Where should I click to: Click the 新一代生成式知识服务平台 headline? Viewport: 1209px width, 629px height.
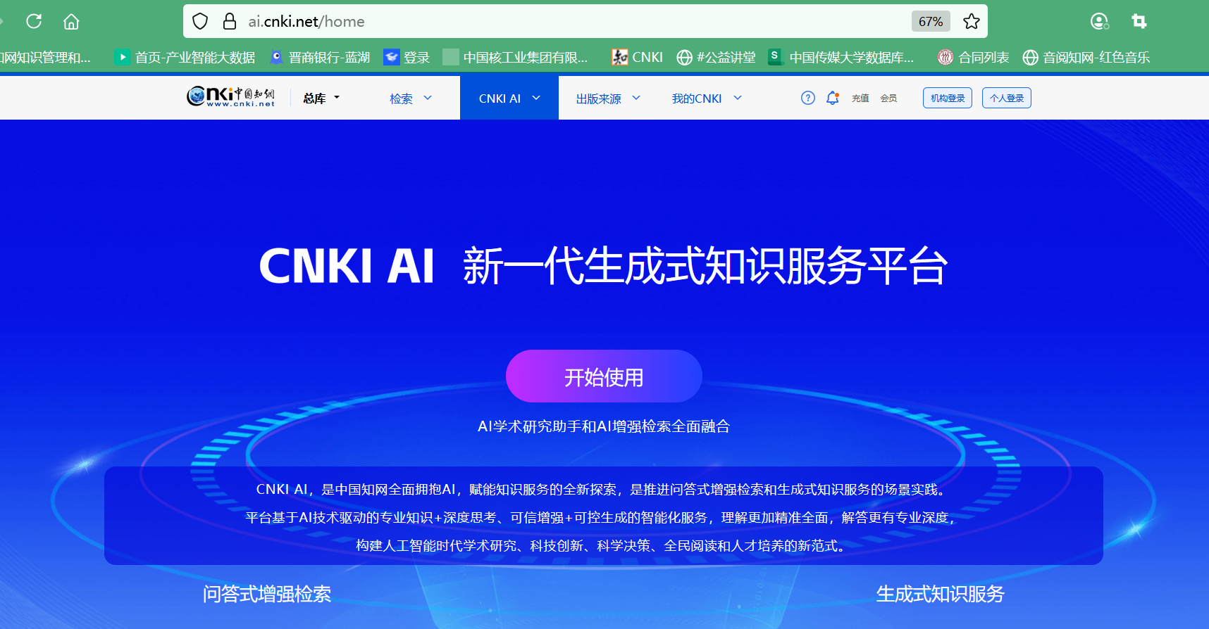click(x=705, y=266)
